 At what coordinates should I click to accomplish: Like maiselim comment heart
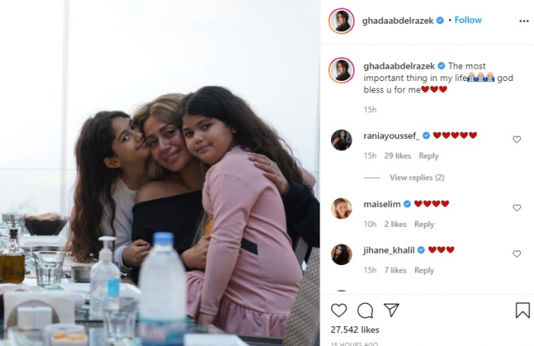pos(516,208)
